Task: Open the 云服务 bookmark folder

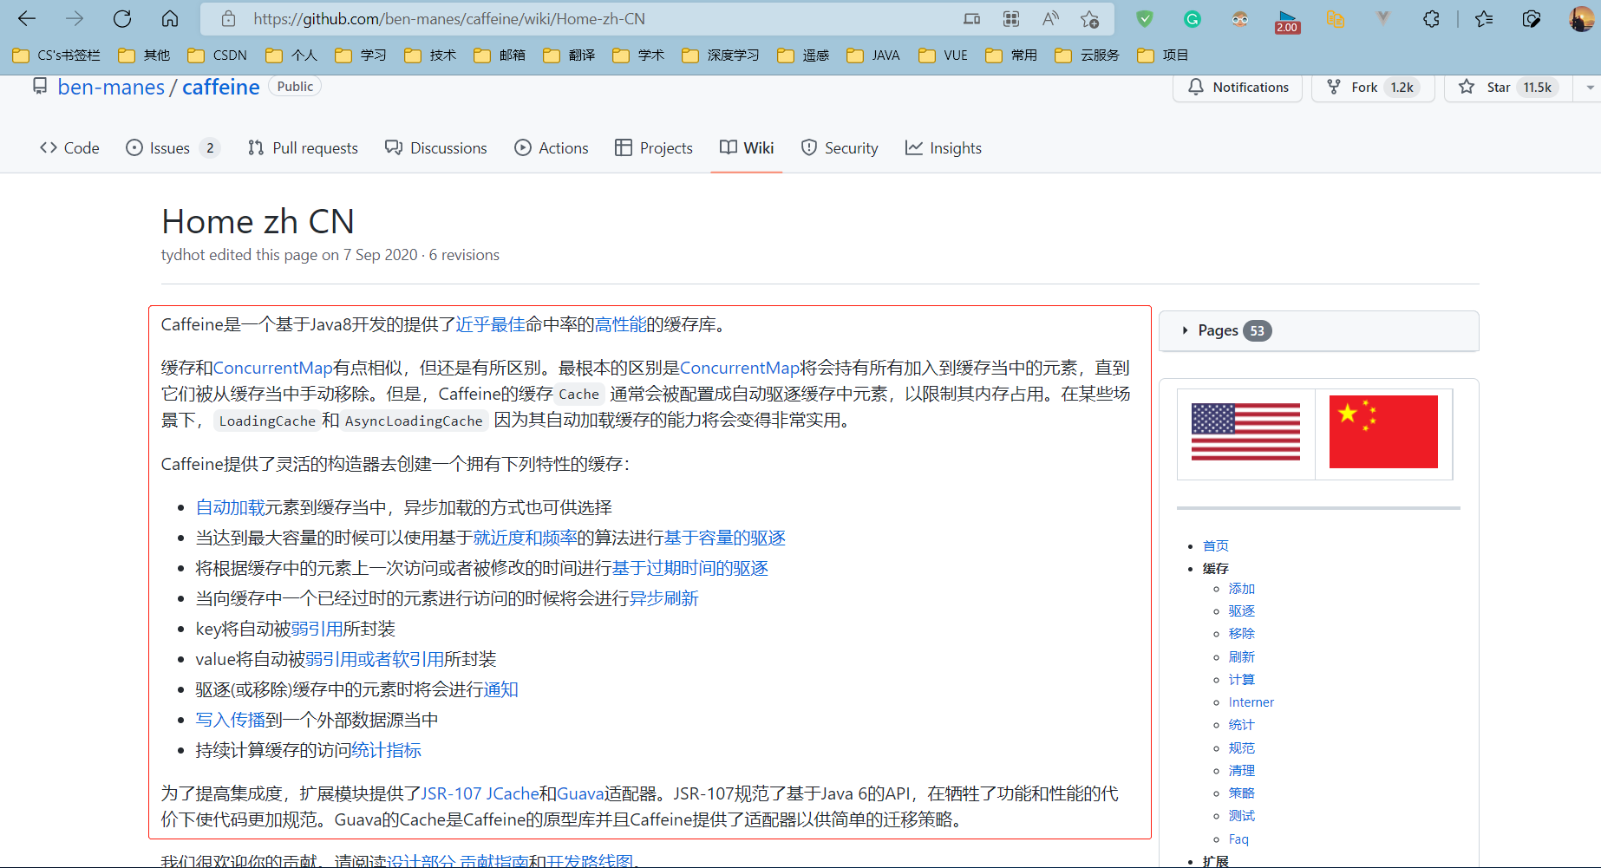Action: [x=1088, y=55]
